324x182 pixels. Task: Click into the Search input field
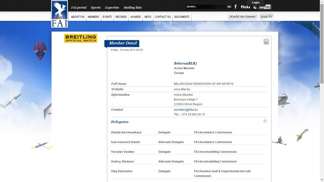click(x=205, y=7)
